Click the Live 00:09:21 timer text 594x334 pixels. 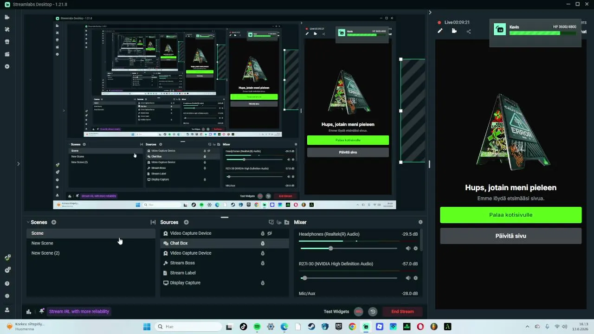click(x=457, y=22)
